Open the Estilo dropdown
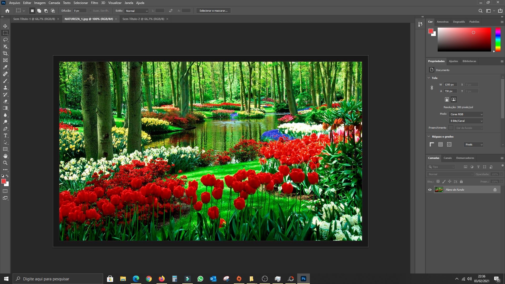 tap(137, 11)
